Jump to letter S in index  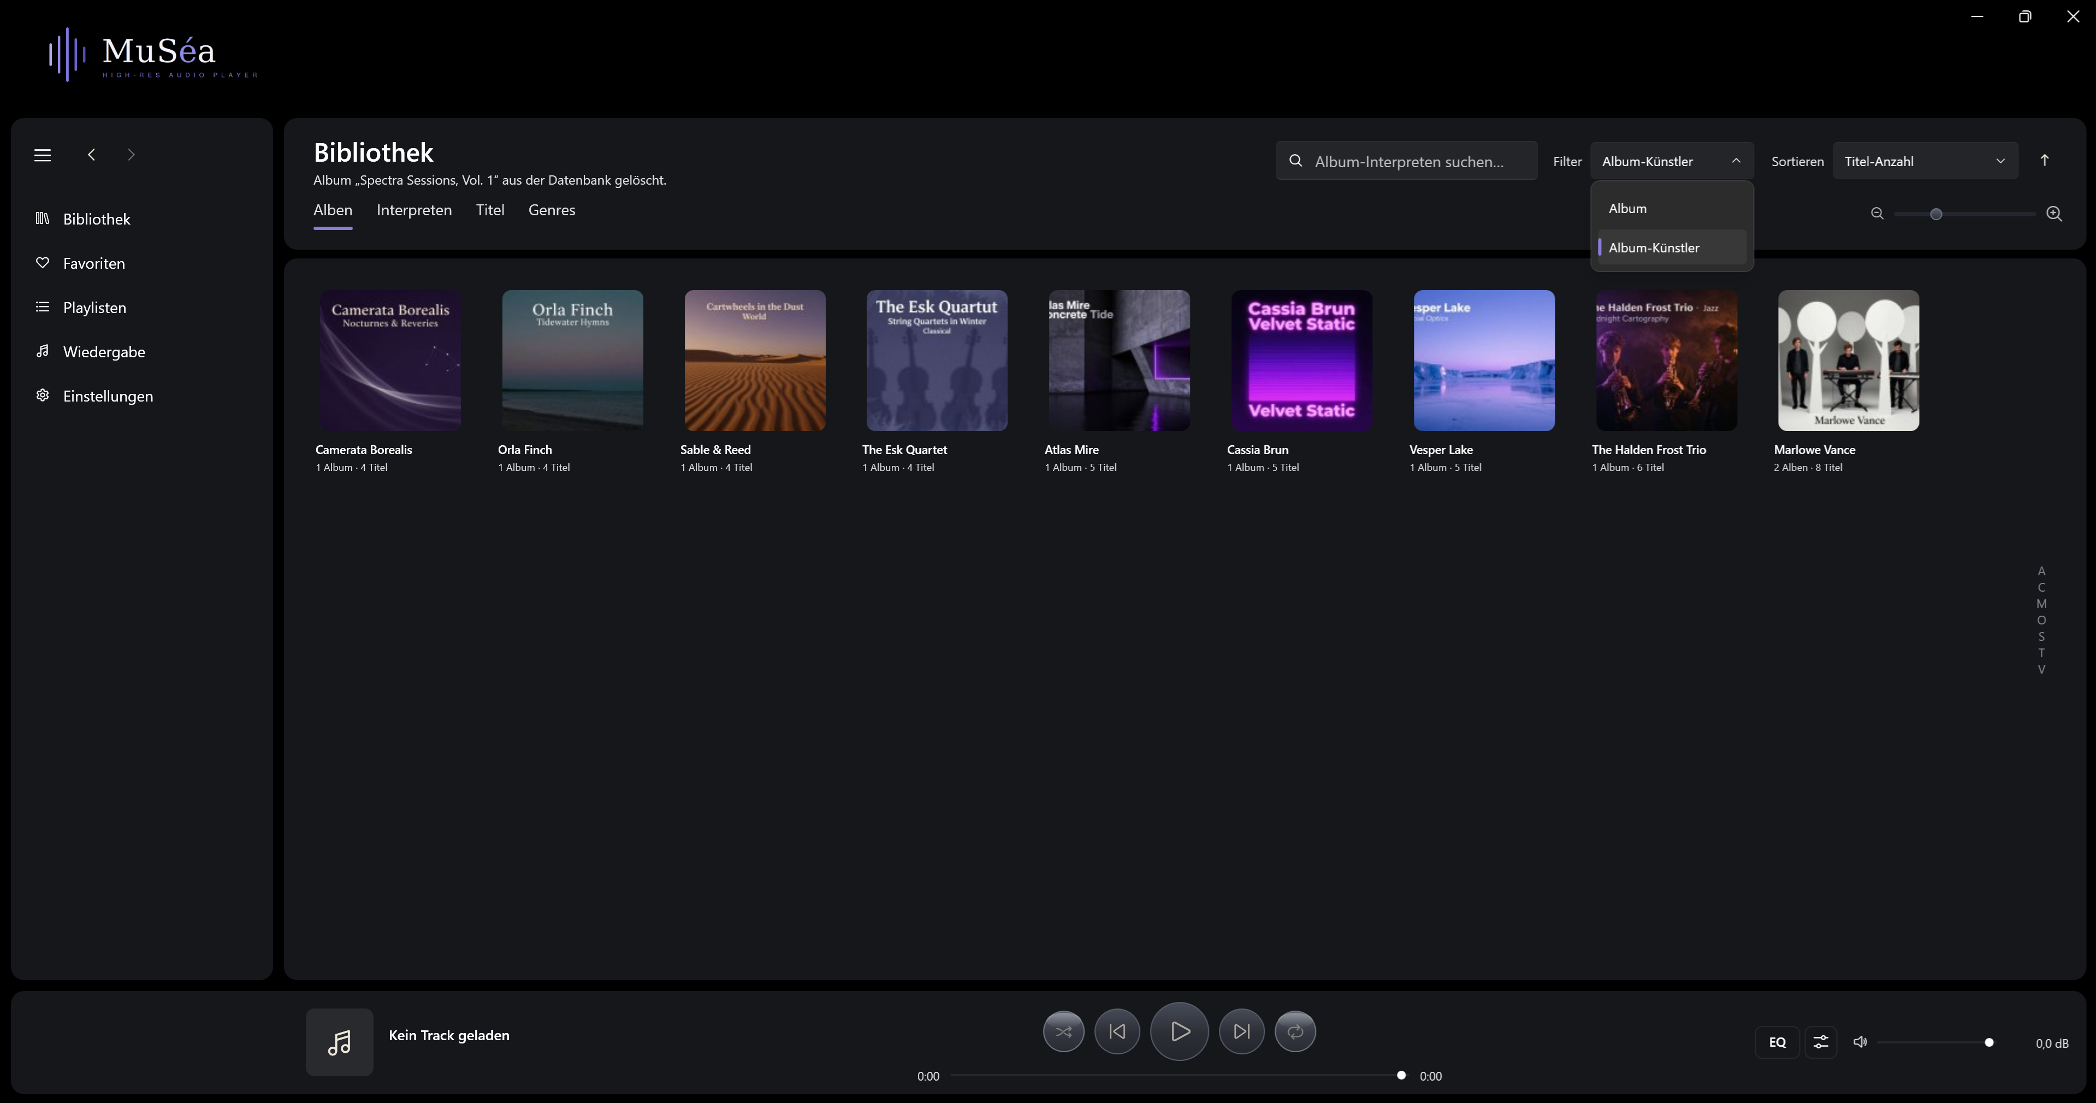[2041, 636]
